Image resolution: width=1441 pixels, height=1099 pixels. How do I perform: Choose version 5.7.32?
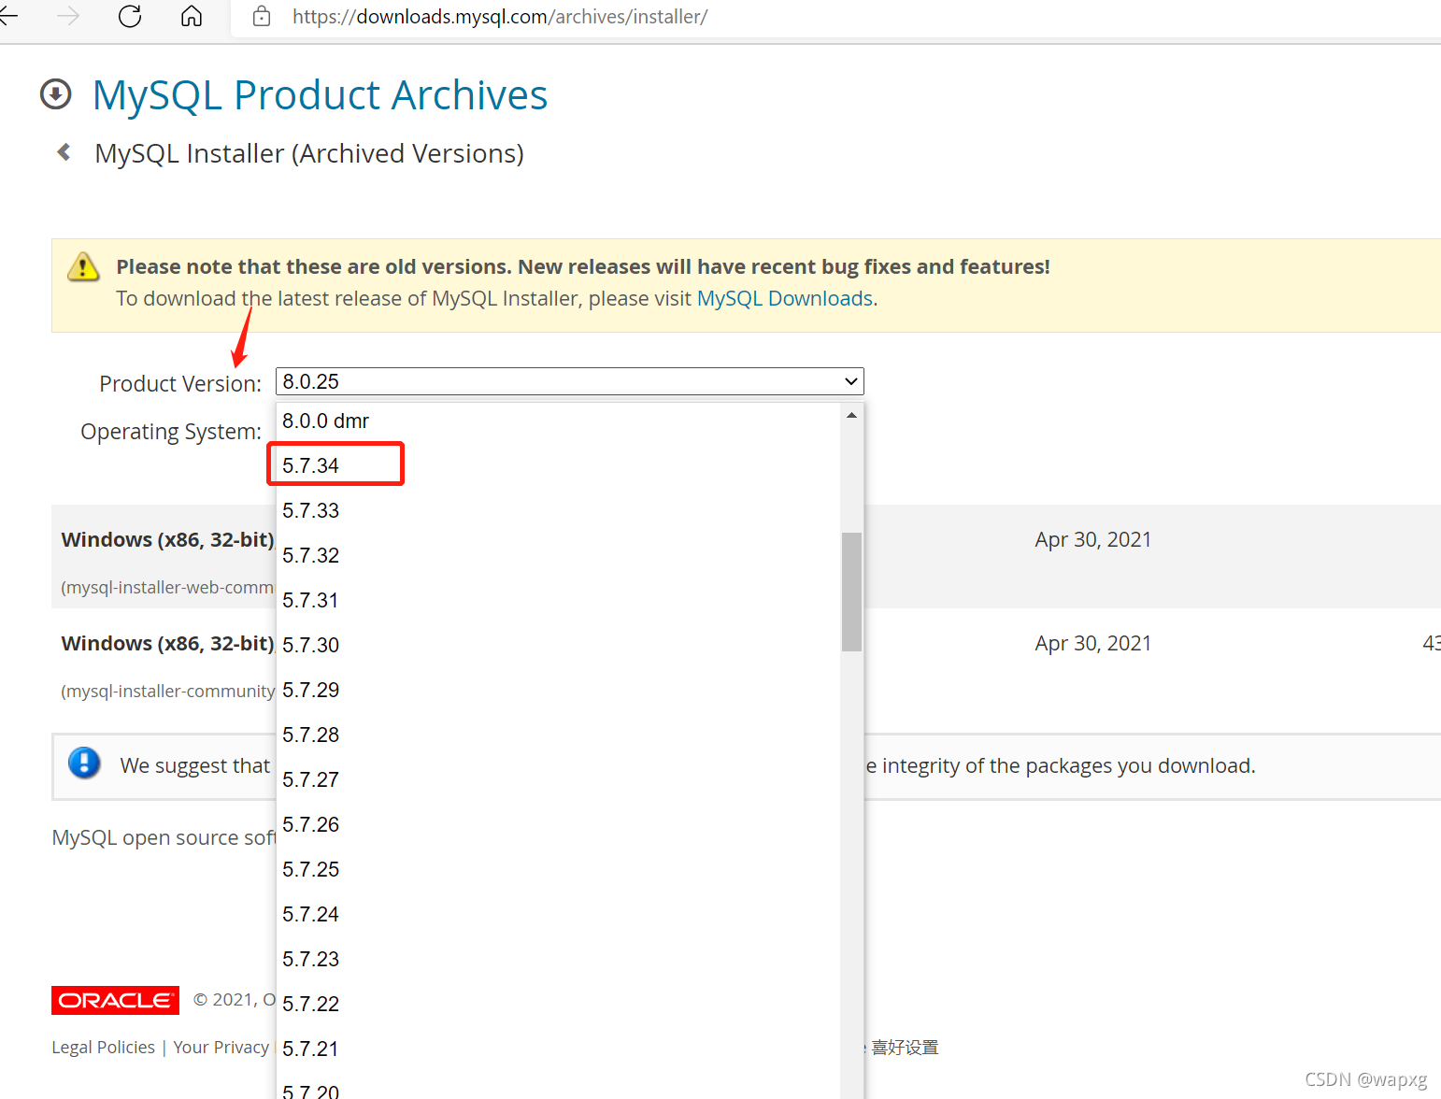[x=559, y=555]
